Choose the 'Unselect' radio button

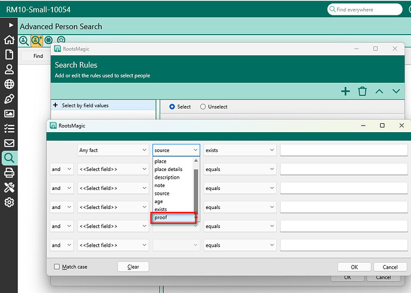203,107
